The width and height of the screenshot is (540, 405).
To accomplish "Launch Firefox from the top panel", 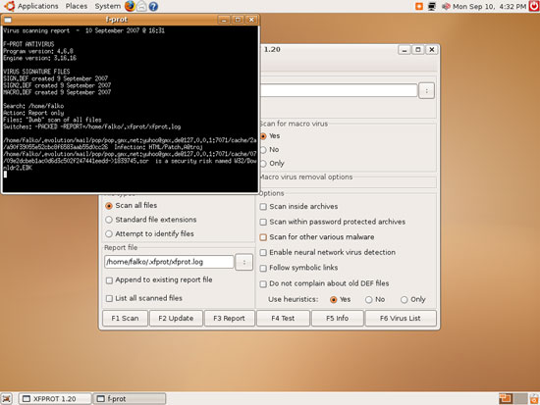I will 130,6.
